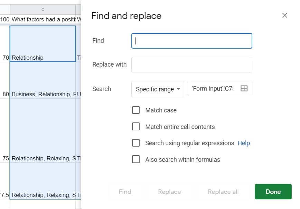This screenshot has width=300, height=209.
Task: Select cell with Business, Relationship text
Action: point(43,80)
